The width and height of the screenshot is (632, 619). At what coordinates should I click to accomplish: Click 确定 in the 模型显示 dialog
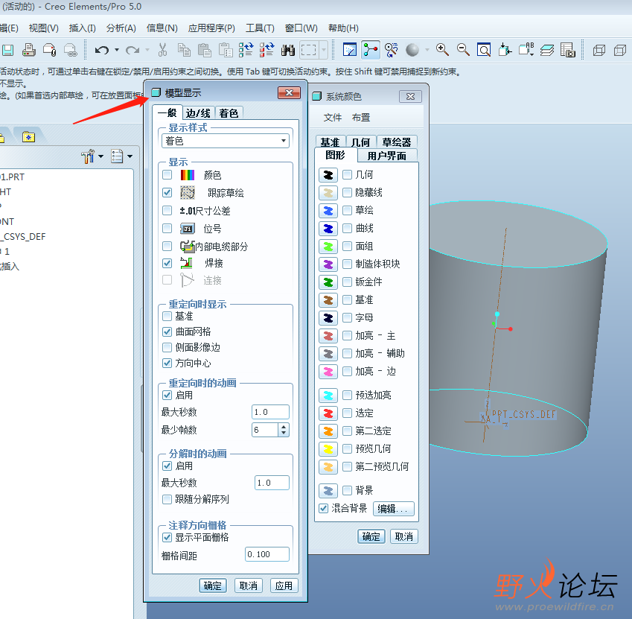point(213,585)
